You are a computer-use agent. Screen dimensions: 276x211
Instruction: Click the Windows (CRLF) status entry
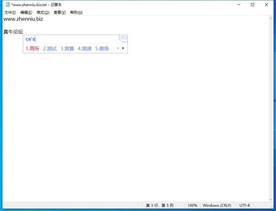[217, 206]
